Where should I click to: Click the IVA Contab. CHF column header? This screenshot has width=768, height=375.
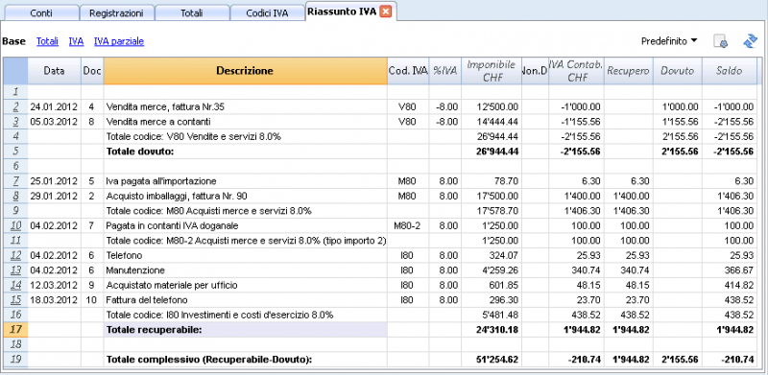[576, 71]
